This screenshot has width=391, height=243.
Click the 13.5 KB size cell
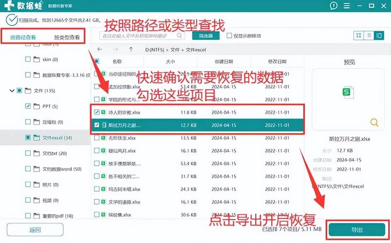point(188,138)
